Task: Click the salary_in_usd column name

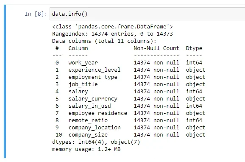Action: 89,106
